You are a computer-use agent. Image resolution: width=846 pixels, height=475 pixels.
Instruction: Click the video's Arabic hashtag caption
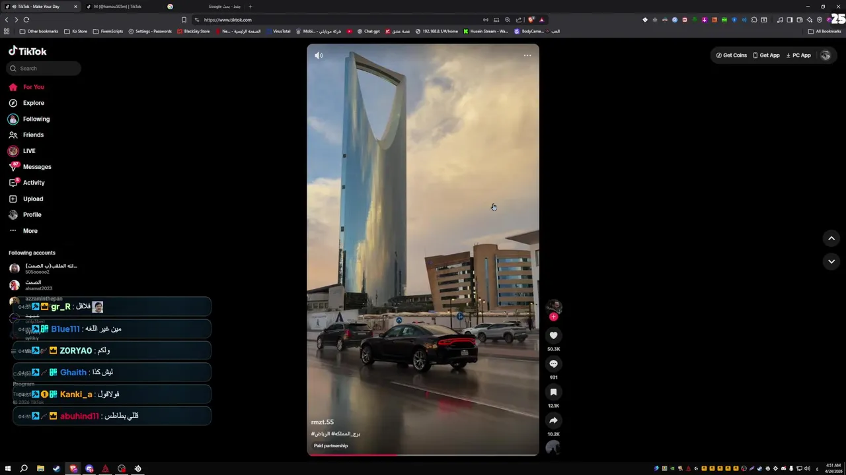point(336,433)
